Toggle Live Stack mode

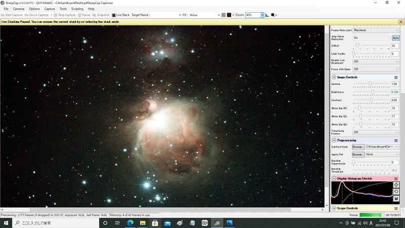(x=120, y=15)
